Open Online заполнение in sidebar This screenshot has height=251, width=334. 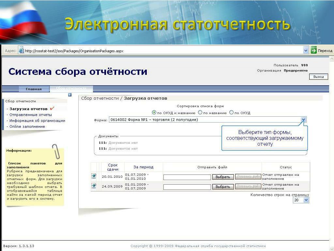click(x=27, y=126)
